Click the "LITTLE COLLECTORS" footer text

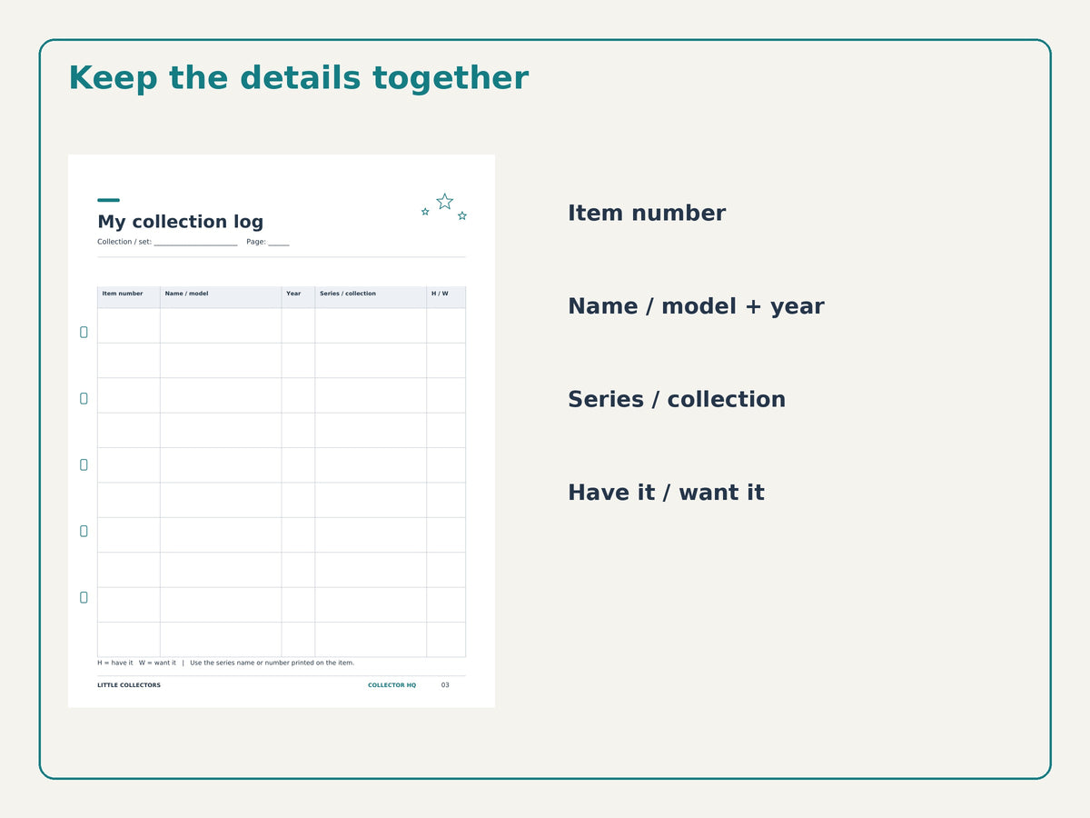coord(129,685)
